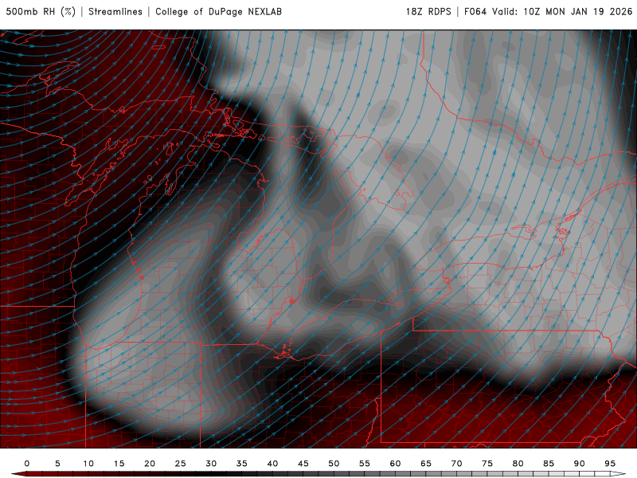Click the colorbar label "5"
Viewport: 637px width, 478px height.
coord(57,464)
